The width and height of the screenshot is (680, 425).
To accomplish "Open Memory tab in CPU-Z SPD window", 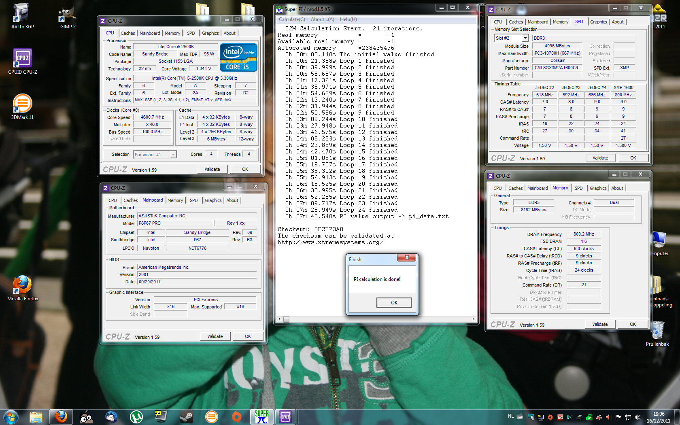I will (x=561, y=22).
